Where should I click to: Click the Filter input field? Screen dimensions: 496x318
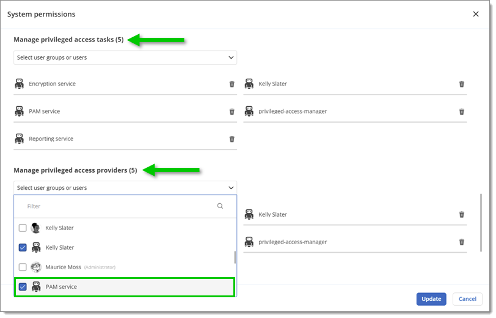pyautogui.click(x=125, y=206)
